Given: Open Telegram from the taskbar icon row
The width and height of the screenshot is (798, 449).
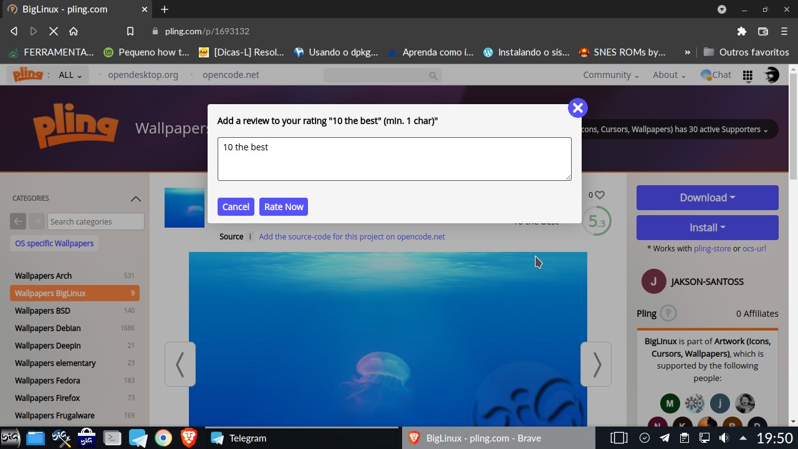Looking at the screenshot, I should tap(138, 438).
